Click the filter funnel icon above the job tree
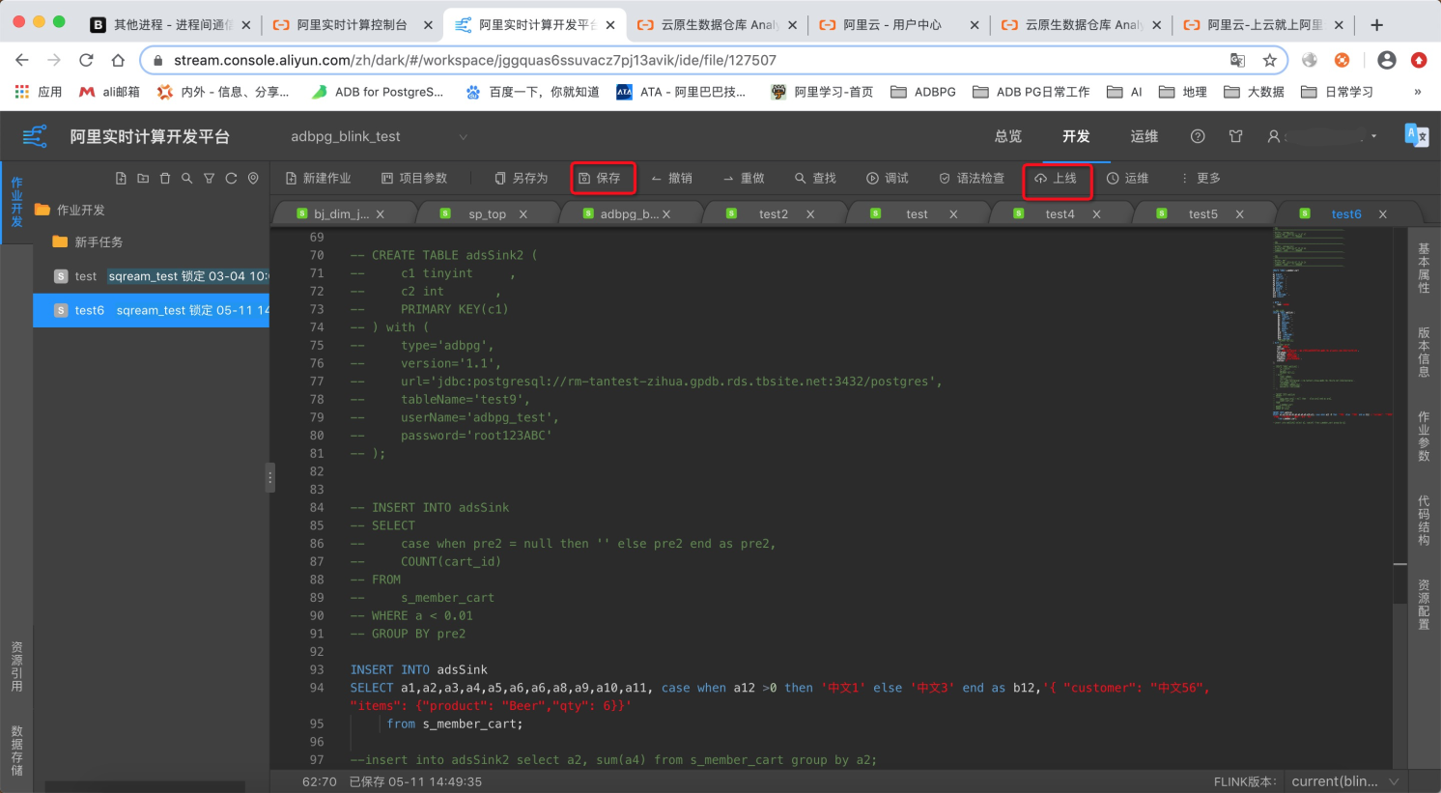This screenshot has width=1441, height=793. tap(209, 179)
